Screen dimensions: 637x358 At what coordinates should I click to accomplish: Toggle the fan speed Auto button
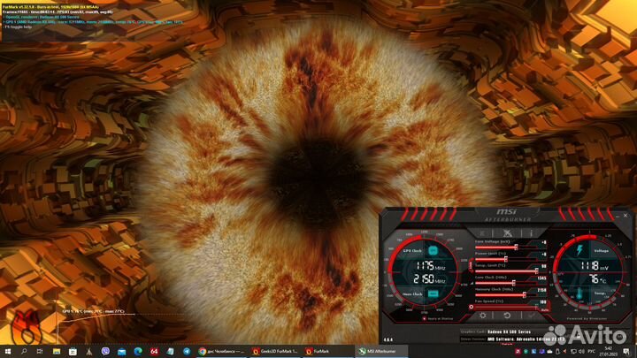[545, 309]
